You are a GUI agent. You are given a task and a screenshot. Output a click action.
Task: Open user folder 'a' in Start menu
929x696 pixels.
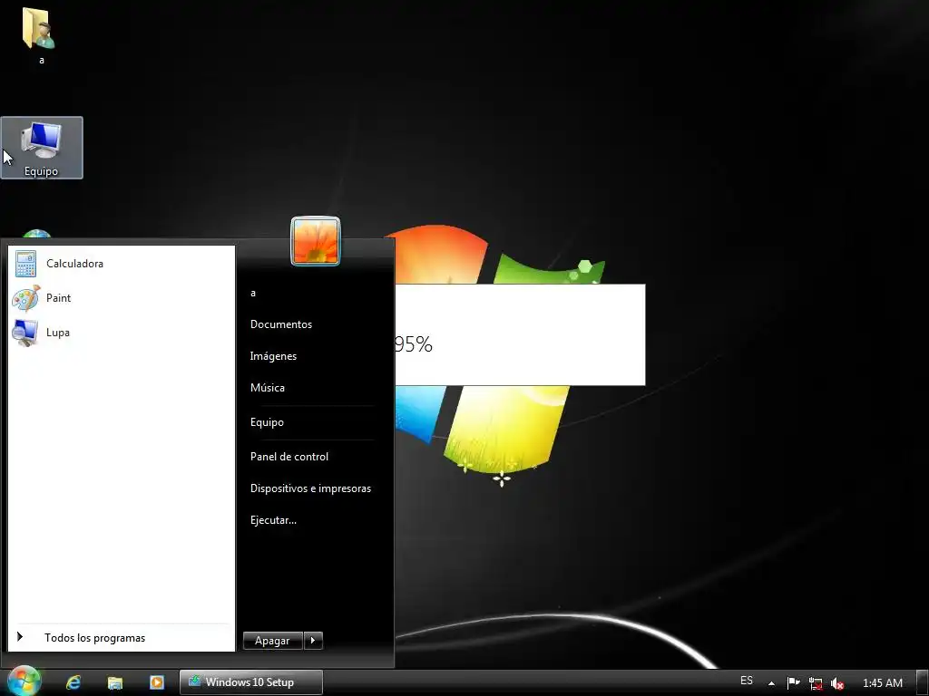pyautogui.click(x=253, y=293)
